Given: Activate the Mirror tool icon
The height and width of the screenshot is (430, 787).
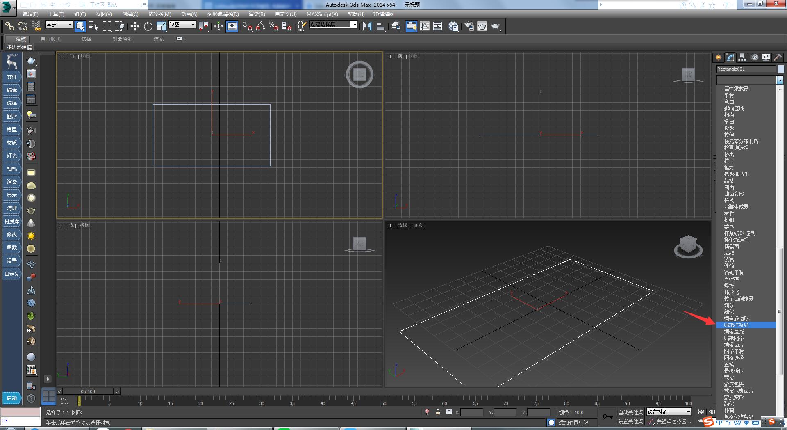Looking at the screenshot, I should coord(368,26).
